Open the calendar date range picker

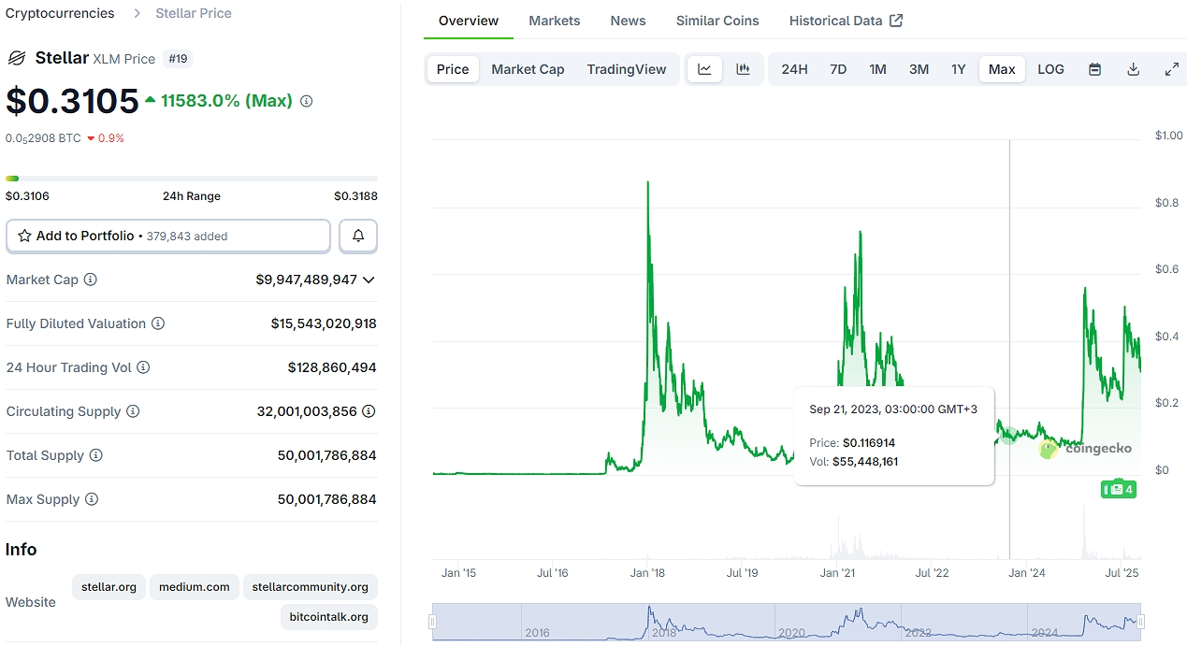pos(1094,69)
